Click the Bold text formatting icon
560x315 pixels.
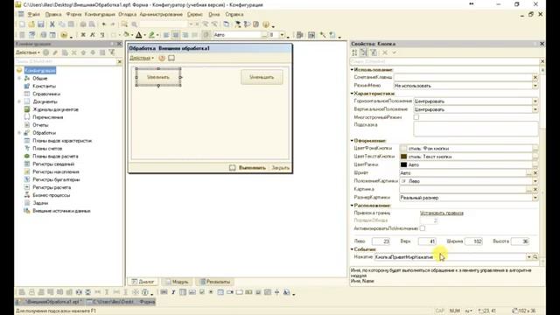pos(83,35)
